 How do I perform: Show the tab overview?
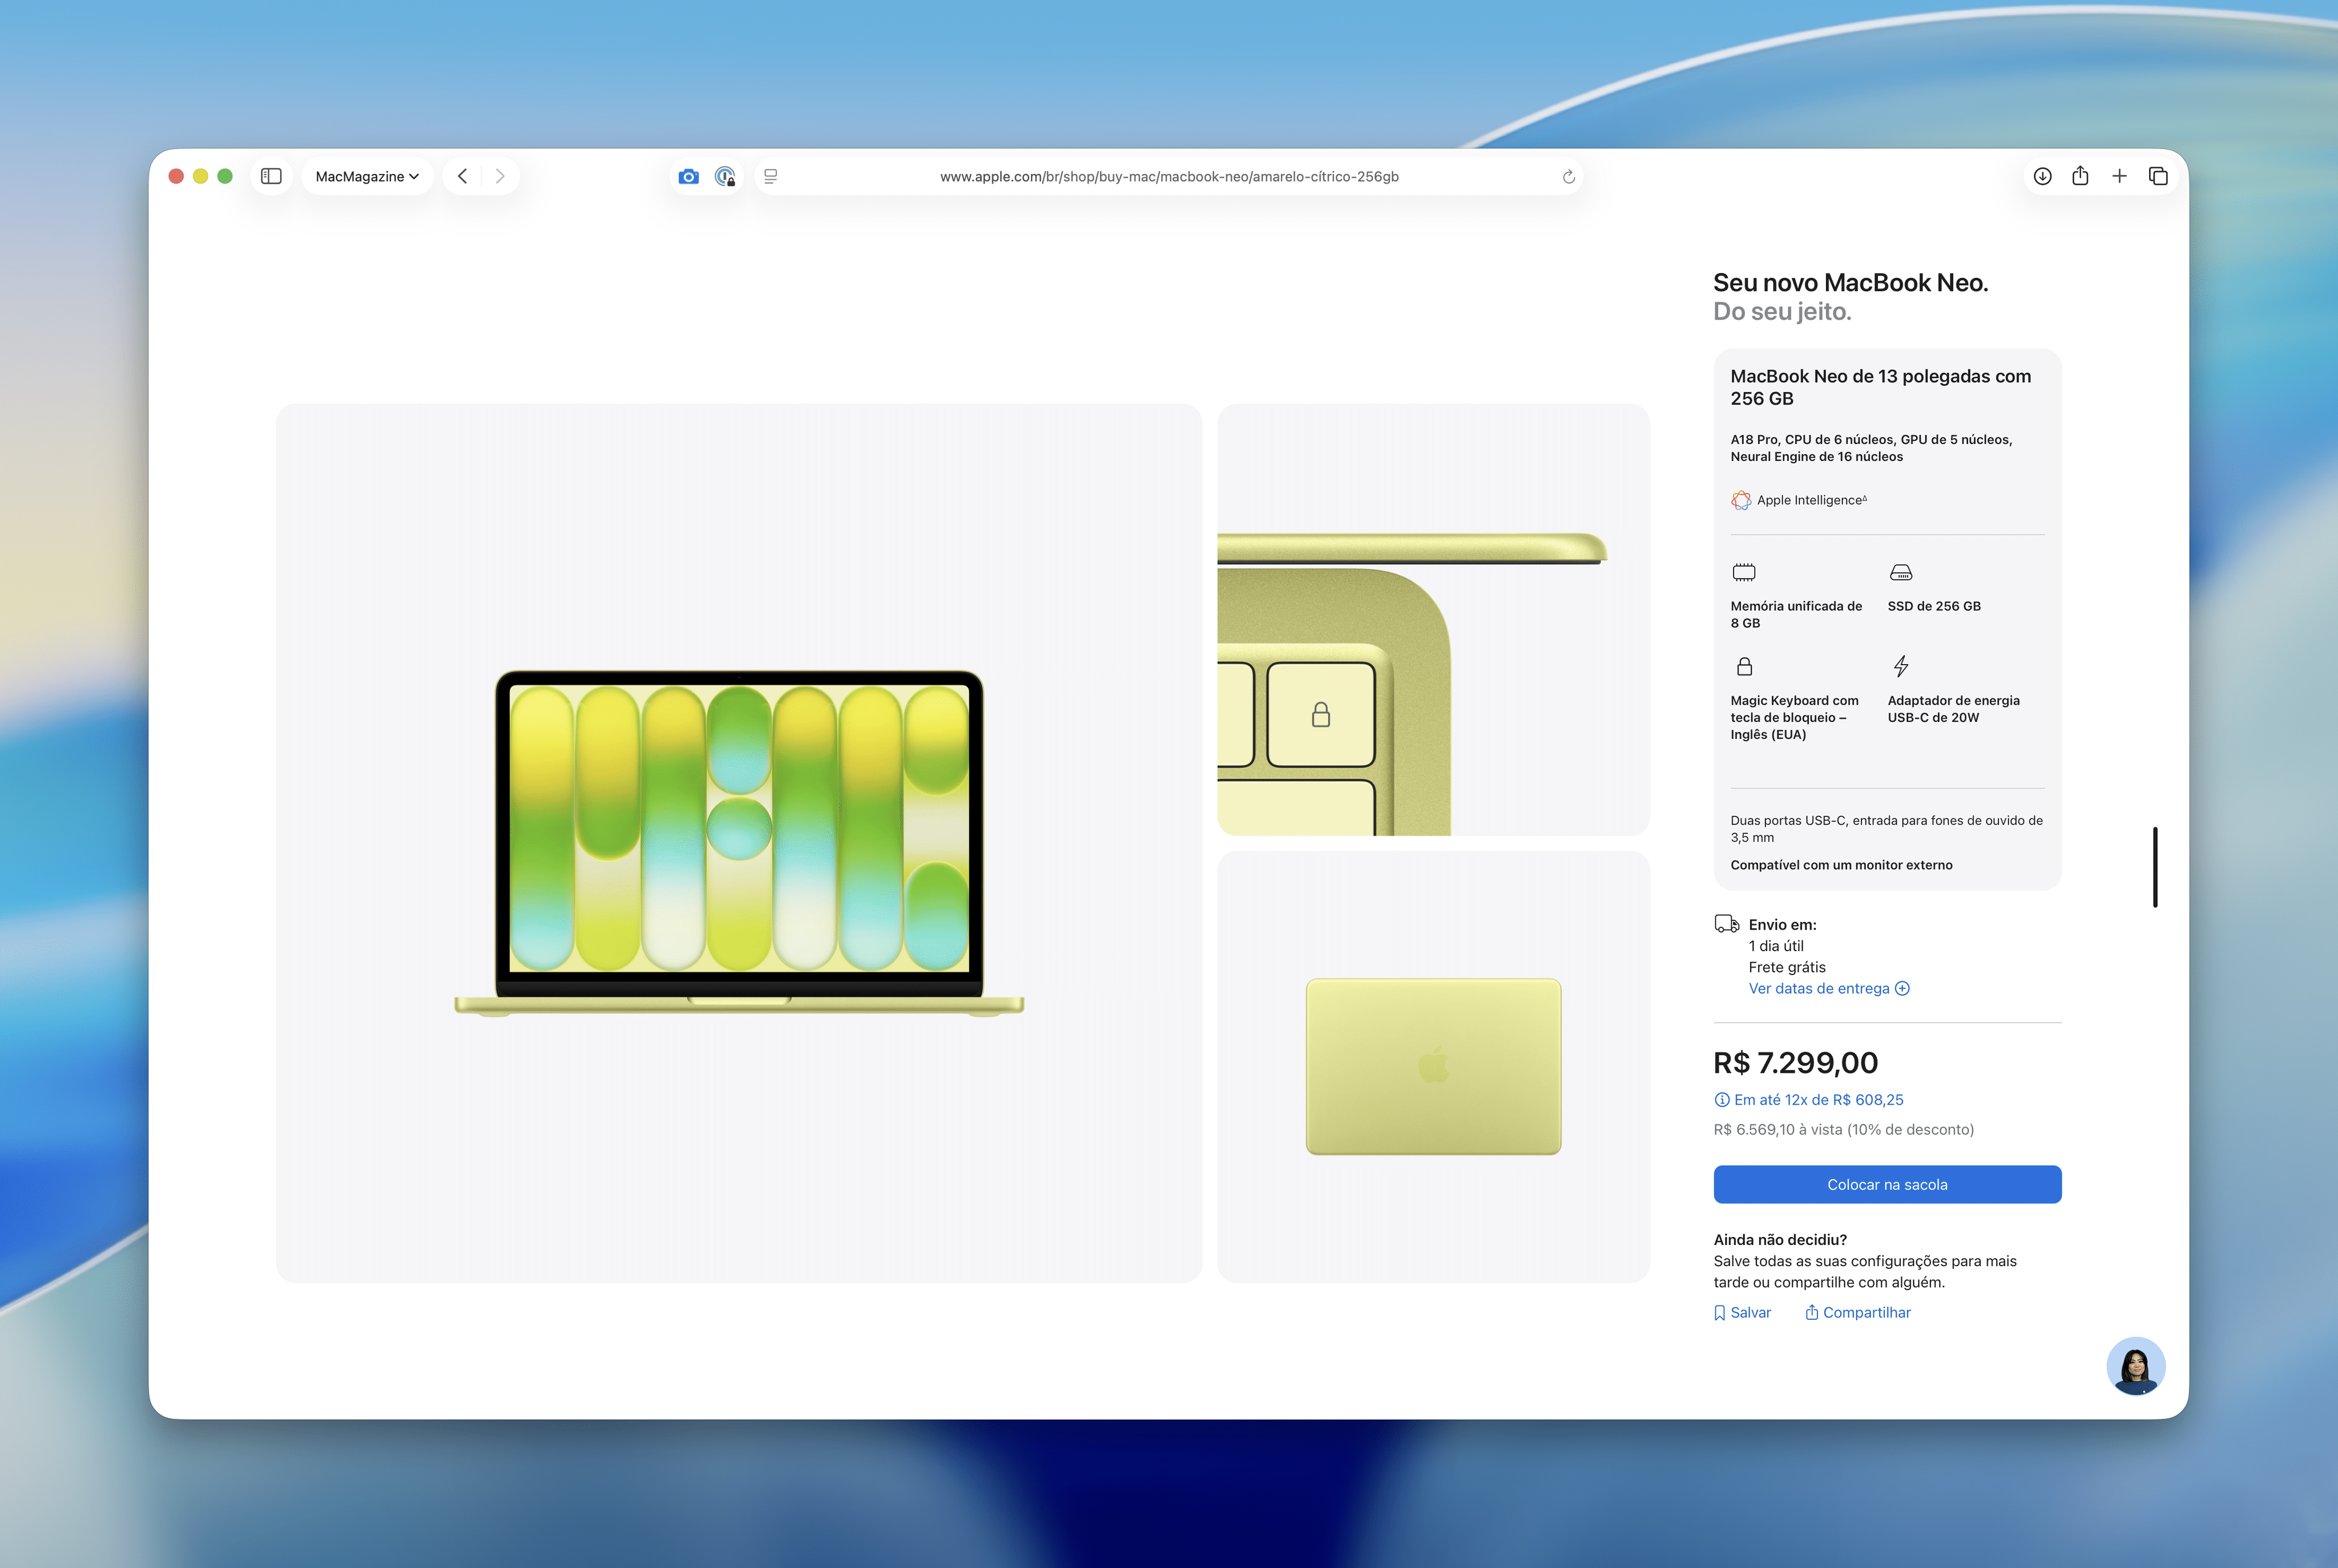click(2158, 176)
